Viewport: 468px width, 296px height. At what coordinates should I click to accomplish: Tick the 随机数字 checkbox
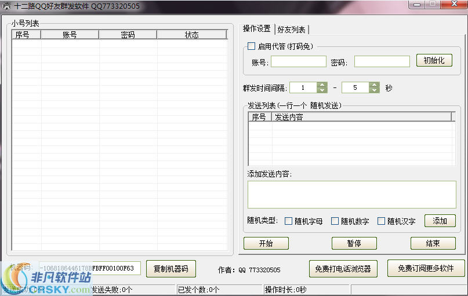335,221
